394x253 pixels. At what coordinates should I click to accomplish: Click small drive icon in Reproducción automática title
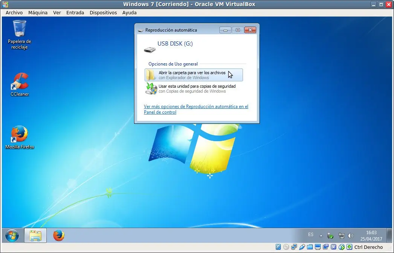click(x=141, y=30)
